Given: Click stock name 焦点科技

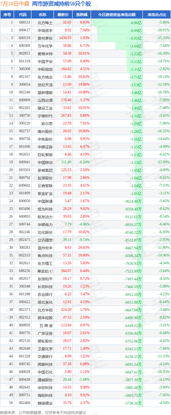Looking at the screenshot, I should tap(45, 255).
